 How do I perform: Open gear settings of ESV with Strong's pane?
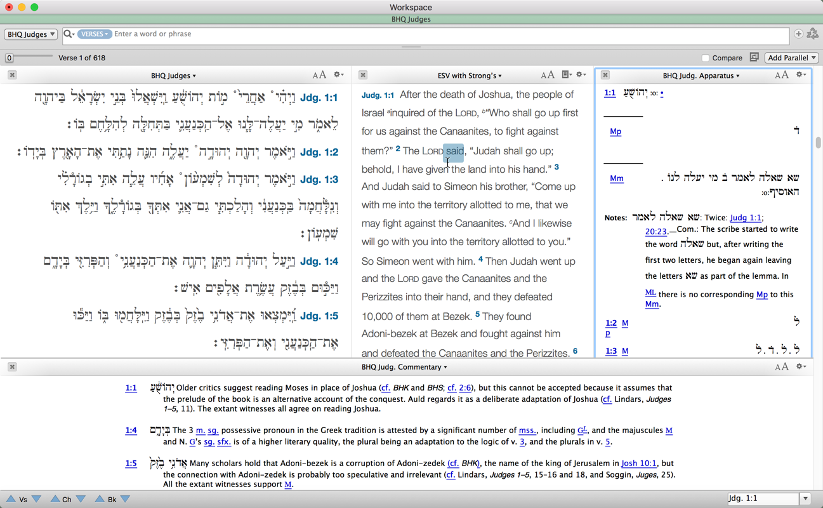[x=581, y=75]
